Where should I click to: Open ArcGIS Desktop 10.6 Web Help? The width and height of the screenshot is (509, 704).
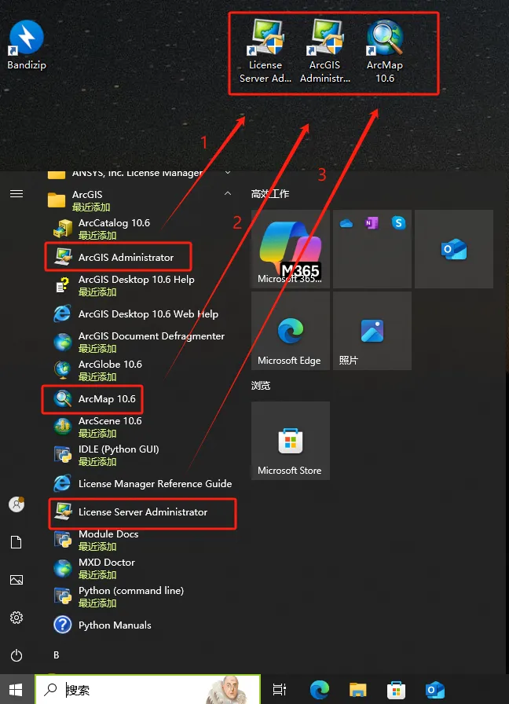click(x=140, y=313)
